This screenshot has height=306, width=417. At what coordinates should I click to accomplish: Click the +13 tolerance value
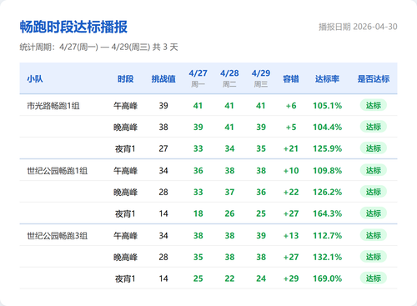point(291,235)
